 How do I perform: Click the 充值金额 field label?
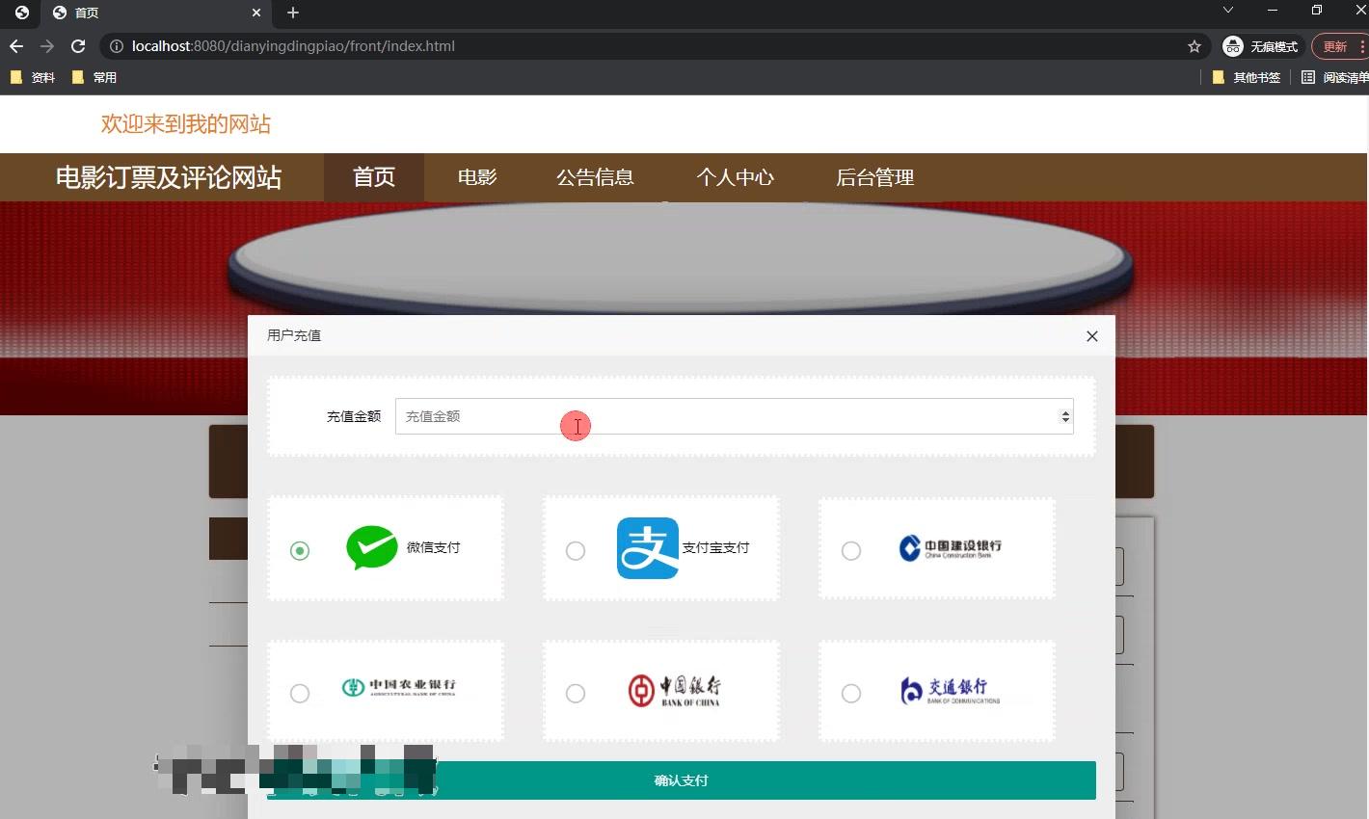point(354,416)
